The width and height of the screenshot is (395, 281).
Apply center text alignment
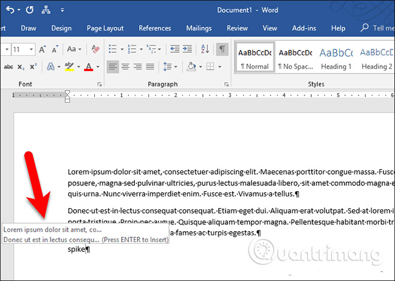[x=126, y=66]
